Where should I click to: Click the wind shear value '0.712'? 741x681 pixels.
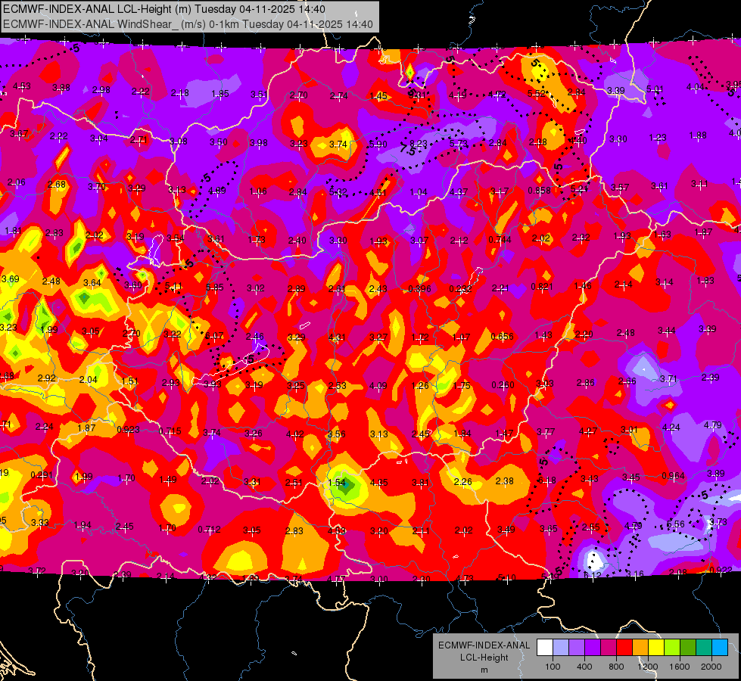click(210, 530)
